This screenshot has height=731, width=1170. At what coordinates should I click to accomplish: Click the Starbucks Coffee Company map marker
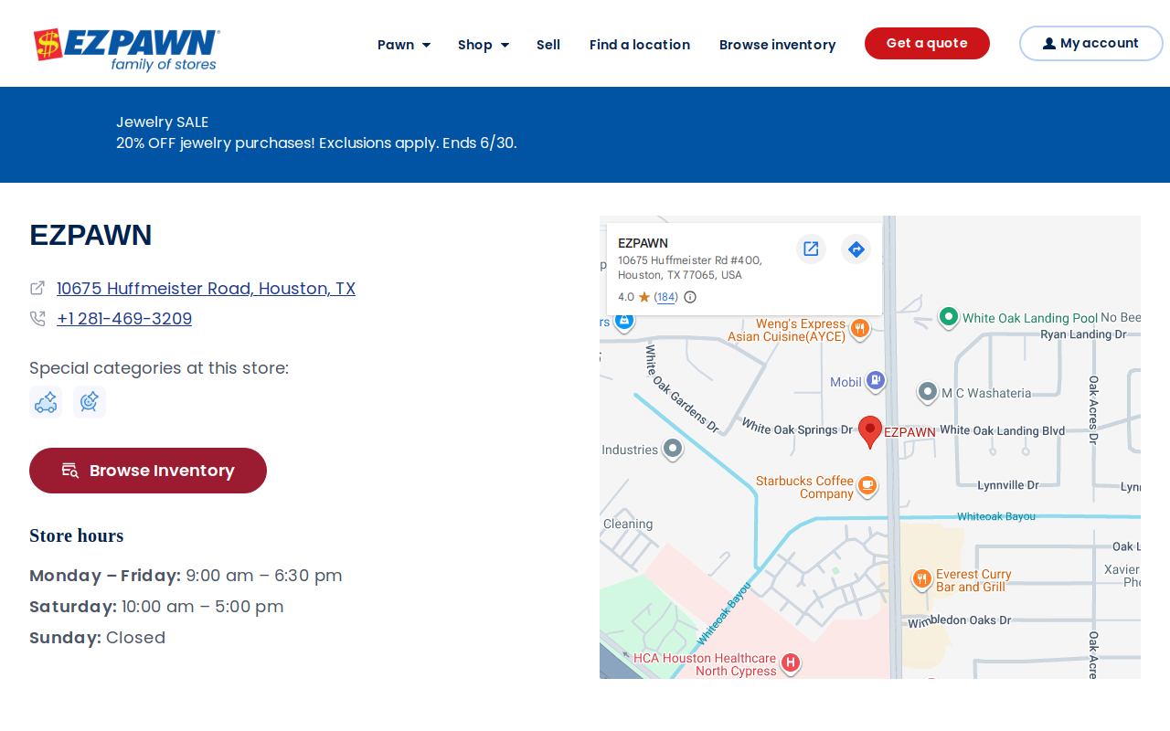click(x=867, y=485)
